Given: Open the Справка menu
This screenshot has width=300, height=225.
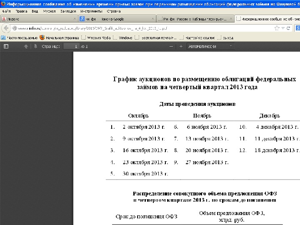Looking at the screenshot, I should [x=114, y=11].
